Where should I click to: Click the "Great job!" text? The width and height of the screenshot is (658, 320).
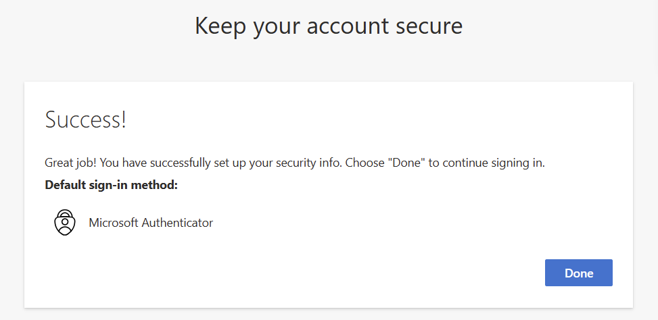69,163
